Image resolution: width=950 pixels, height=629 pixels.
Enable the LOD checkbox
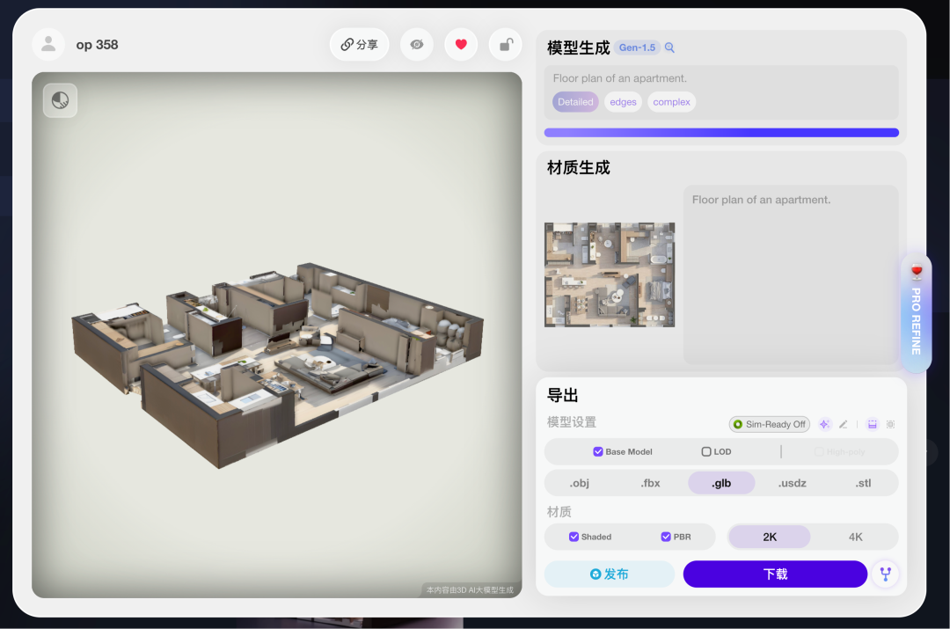[x=705, y=451]
